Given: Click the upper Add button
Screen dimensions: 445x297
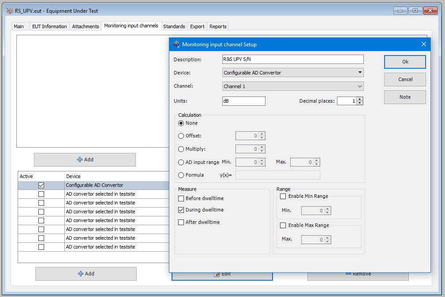Looking at the screenshot, I should [85, 160].
